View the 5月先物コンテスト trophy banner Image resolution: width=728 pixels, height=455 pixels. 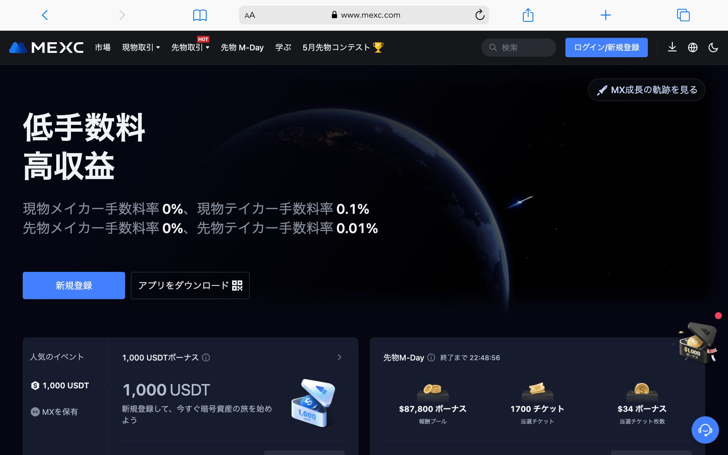click(x=342, y=47)
